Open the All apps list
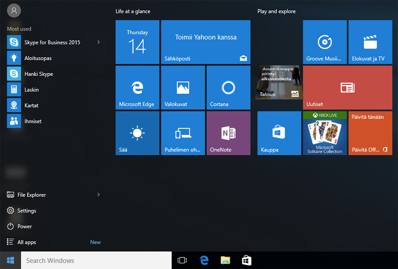The image size is (398, 269). [27, 242]
